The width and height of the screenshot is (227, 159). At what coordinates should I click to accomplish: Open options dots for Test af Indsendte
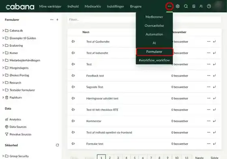pos(209,53)
